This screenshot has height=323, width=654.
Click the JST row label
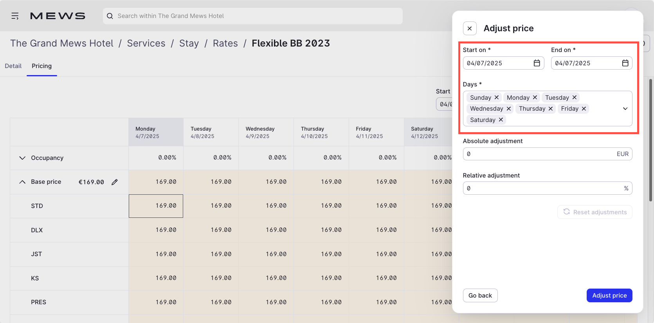(36, 254)
